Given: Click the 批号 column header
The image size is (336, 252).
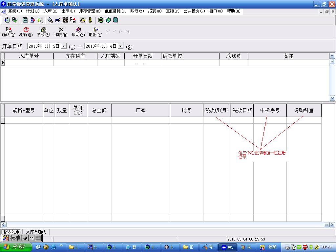Looking at the screenshot, I should [187, 110].
